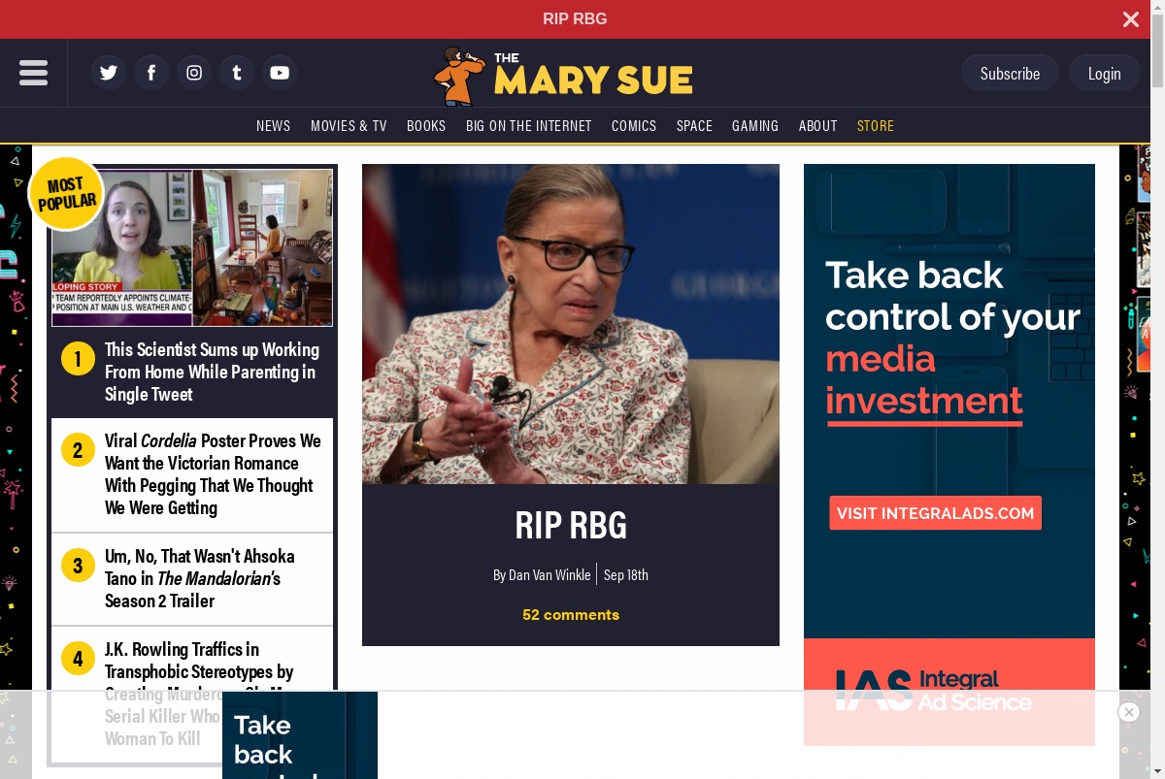This screenshot has width=1165, height=779.
Task: Open the Twitter social icon
Action: pos(109,73)
